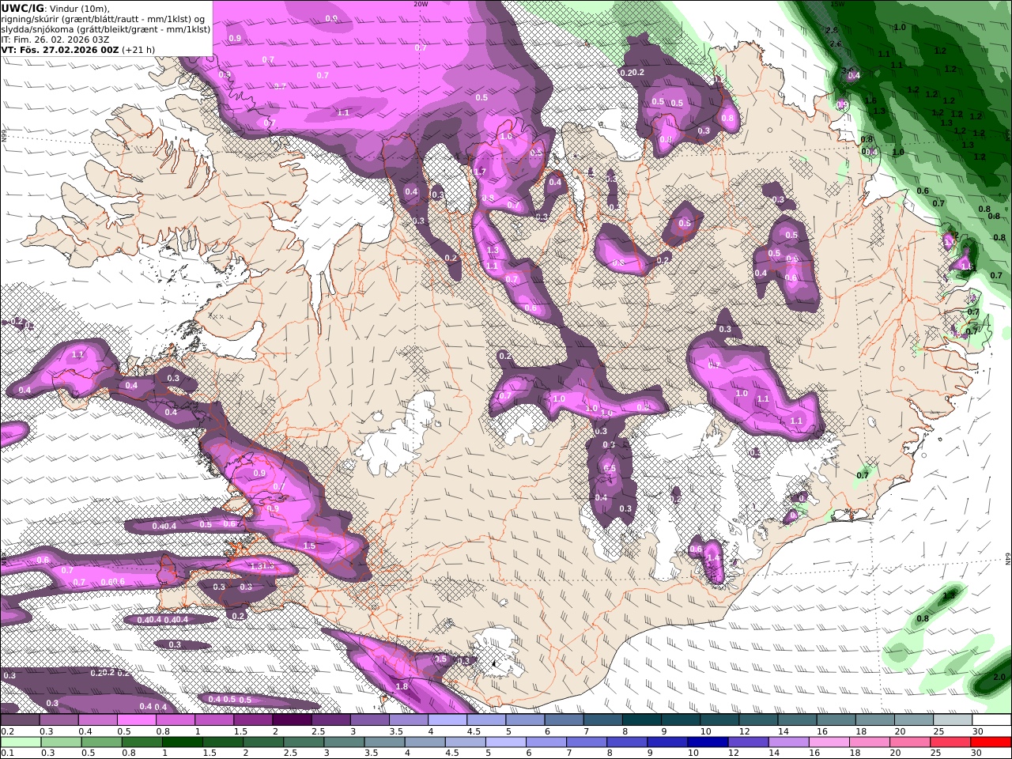Image resolution: width=1012 pixels, height=759 pixels.
Task: Click the '20W' longitude label at top
Action: coord(421,4)
